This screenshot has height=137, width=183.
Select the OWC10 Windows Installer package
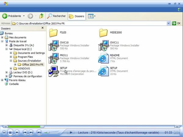click(x=54, y=45)
